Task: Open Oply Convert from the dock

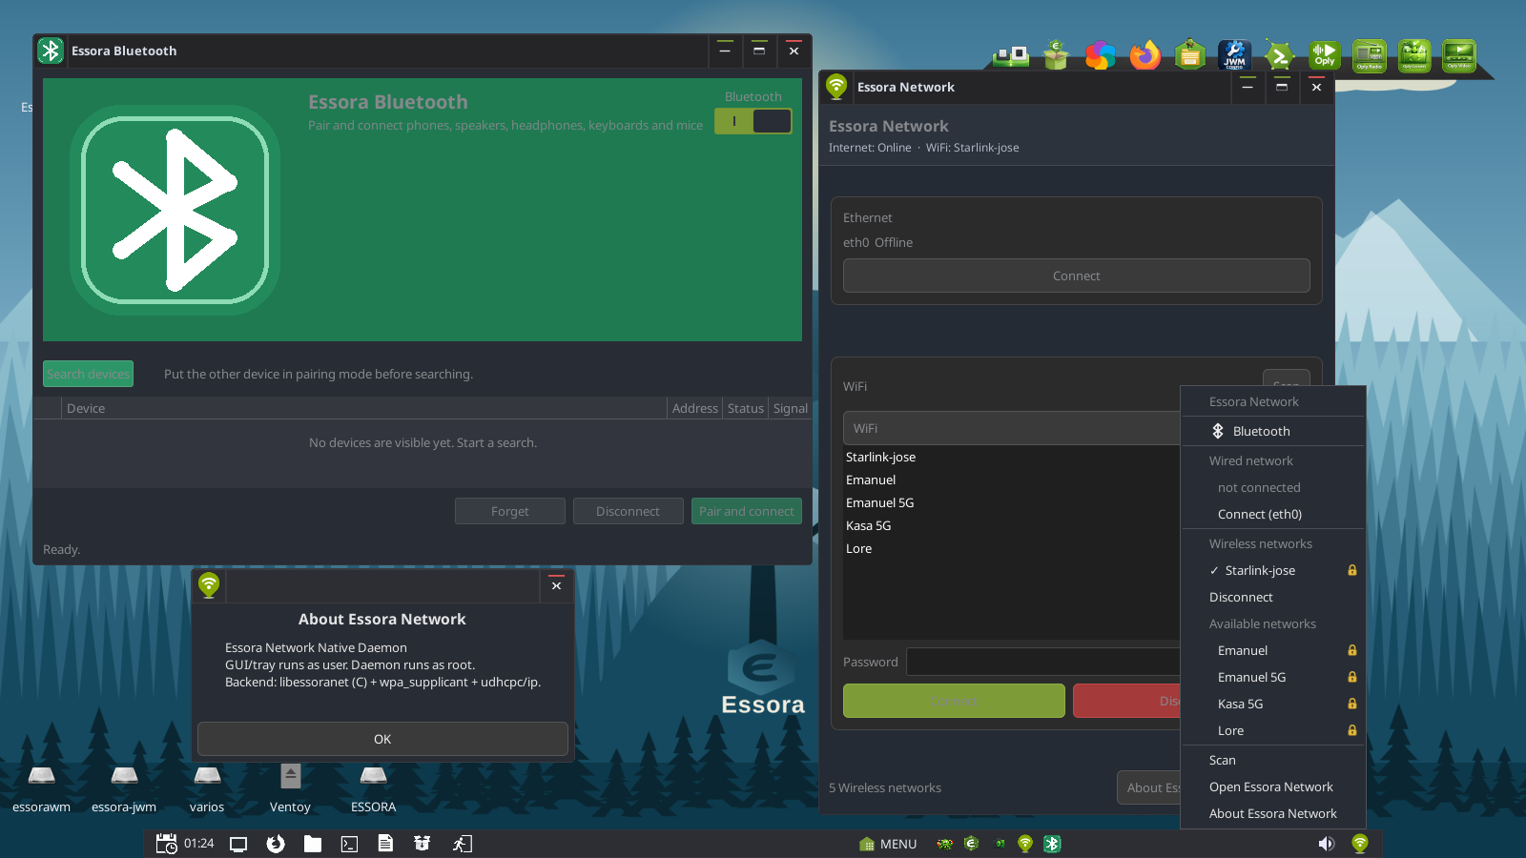Action: (1413, 55)
